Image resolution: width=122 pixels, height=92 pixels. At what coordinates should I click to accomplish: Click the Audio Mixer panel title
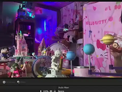(64, 87)
